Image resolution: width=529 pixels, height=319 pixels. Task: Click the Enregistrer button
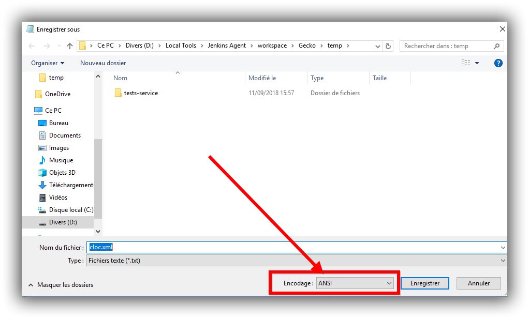[424, 283]
